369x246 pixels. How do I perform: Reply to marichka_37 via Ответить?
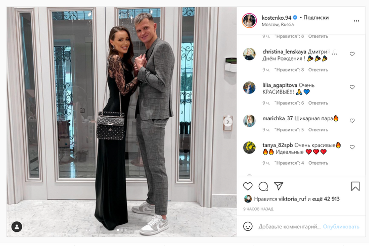point(318,130)
